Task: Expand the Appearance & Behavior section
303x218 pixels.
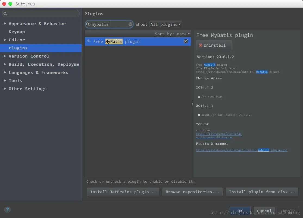Action: [5, 24]
